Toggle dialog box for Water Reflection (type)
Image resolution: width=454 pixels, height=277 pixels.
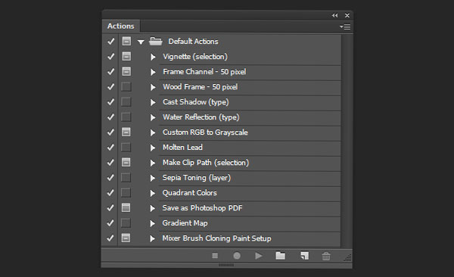pos(126,117)
